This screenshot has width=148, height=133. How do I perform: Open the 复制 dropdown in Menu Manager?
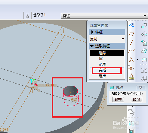tap(107, 39)
